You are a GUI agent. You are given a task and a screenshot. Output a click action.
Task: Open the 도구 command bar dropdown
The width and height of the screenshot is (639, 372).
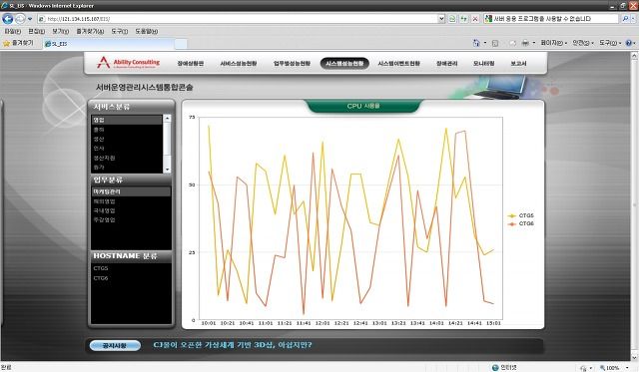click(610, 43)
